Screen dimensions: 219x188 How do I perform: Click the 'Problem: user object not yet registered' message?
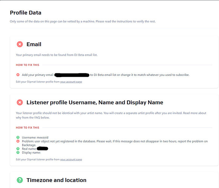pos(115,143)
